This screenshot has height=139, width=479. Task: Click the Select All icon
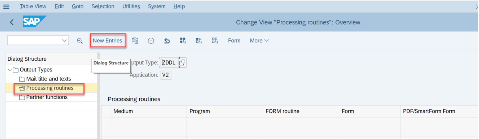(183, 40)
